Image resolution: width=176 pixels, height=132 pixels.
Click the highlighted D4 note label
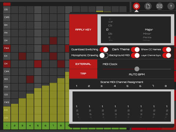click(x=7, y=64)
